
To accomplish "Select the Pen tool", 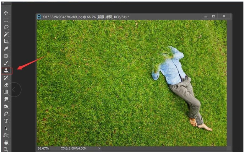I will (6, 114).
